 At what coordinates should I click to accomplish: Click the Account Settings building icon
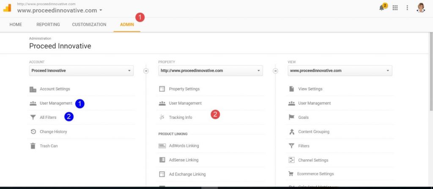pyautogui.click(x=33, y=89)
